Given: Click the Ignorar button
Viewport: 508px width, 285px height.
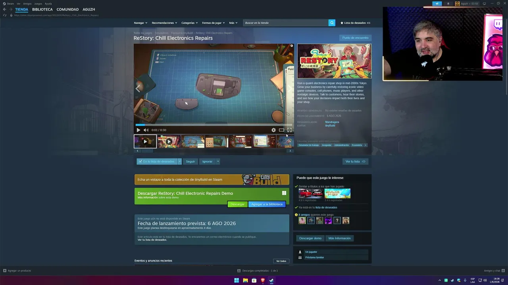Looking at the screenshot, I should 207,161.
